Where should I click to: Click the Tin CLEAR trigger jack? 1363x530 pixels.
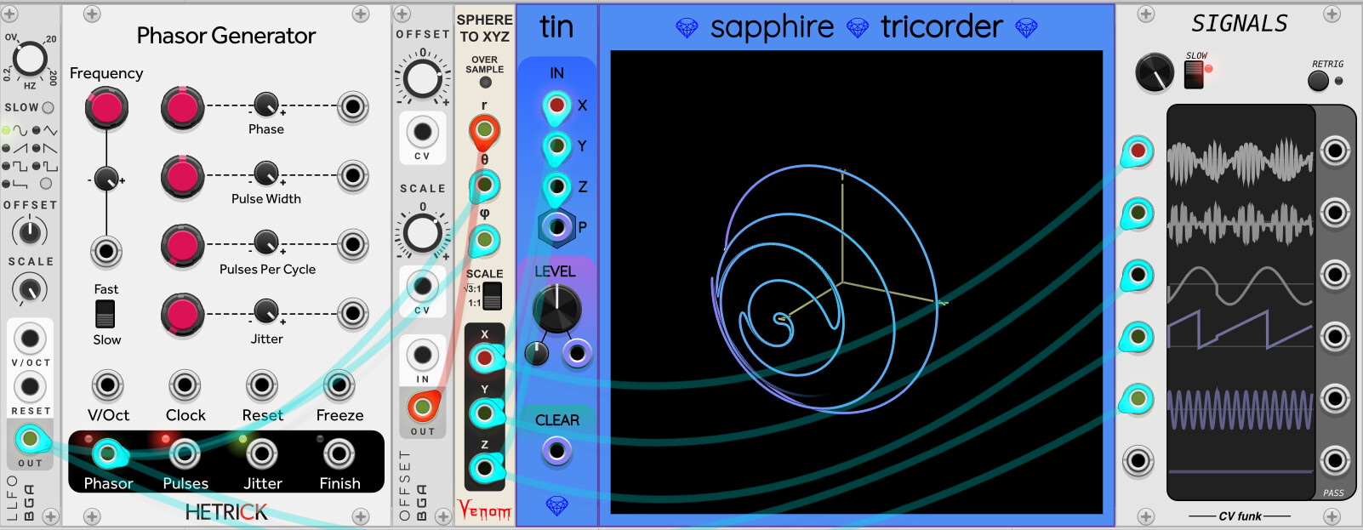556,451
